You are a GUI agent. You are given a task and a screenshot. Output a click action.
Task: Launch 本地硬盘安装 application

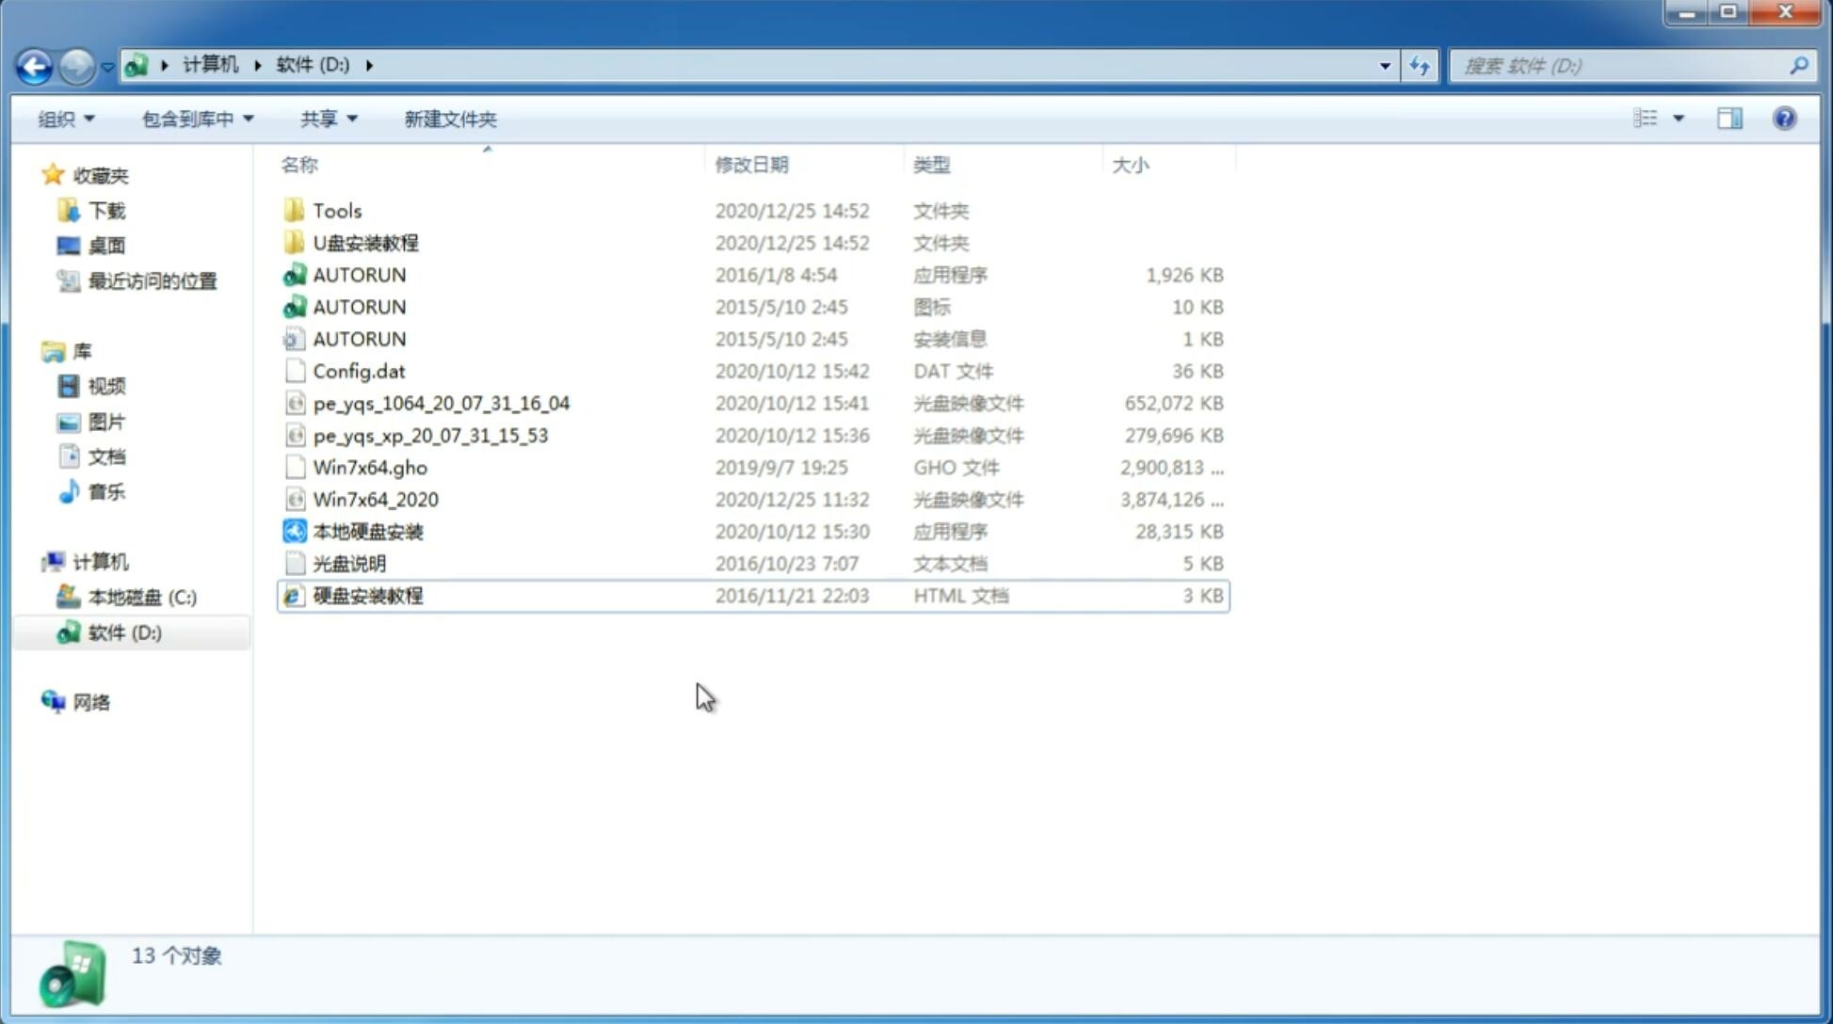(x=366, y=531)
